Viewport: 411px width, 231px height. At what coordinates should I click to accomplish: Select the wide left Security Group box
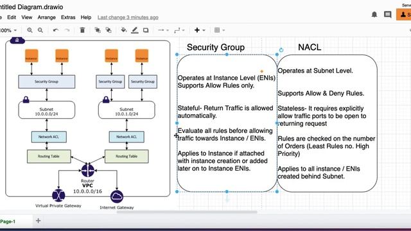(47, 81)
